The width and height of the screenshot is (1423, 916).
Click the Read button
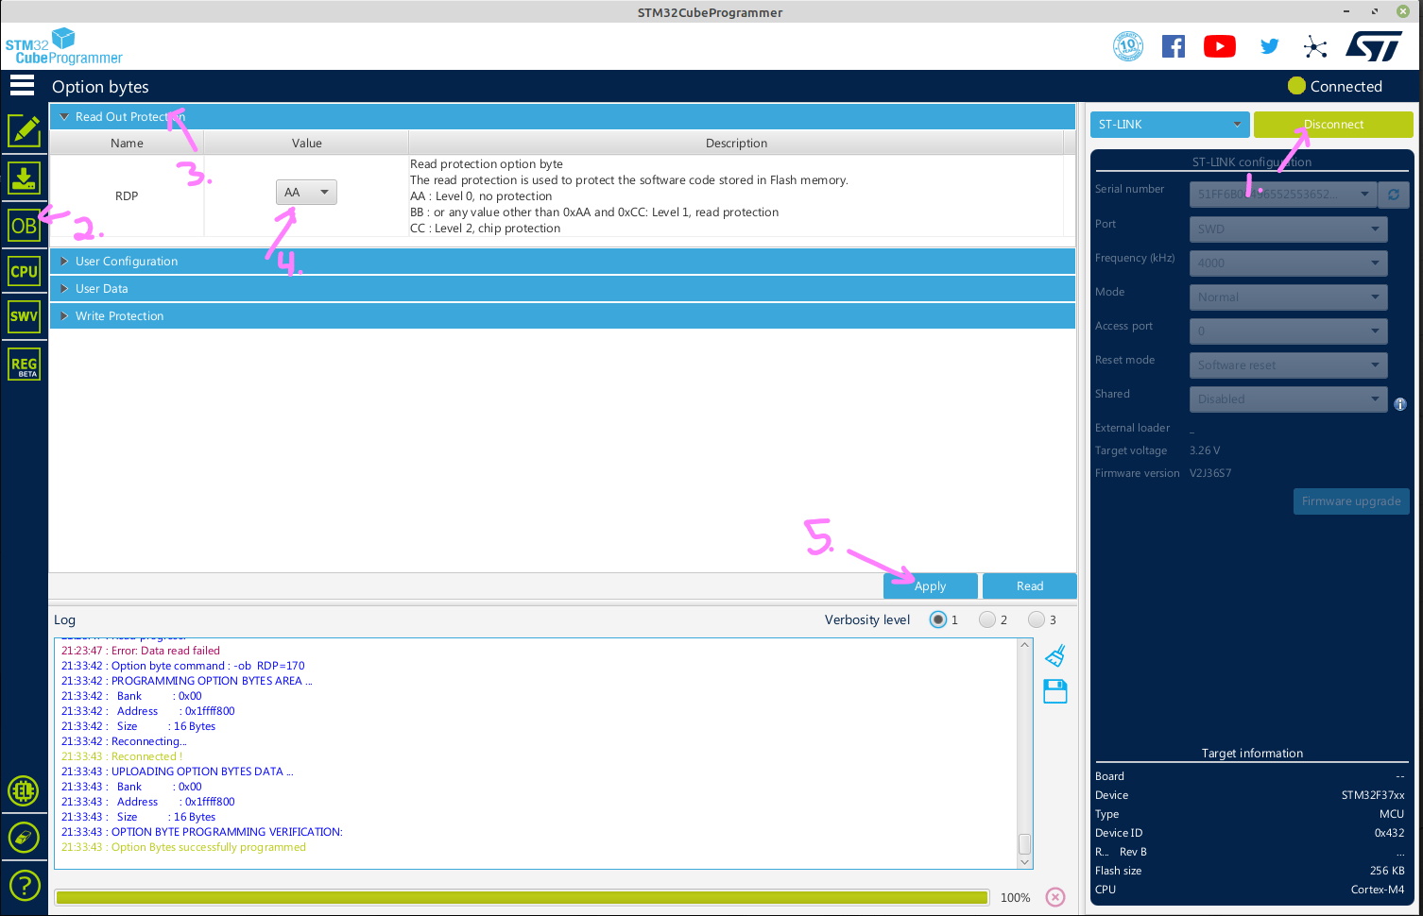[1029, 586]
